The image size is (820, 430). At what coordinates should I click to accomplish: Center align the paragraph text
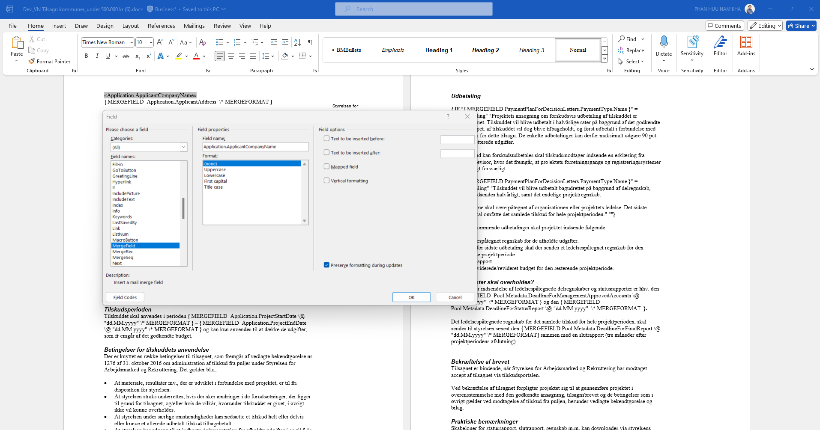[231, 56]
